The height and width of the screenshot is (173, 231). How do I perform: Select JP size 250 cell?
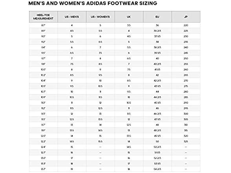186,58
